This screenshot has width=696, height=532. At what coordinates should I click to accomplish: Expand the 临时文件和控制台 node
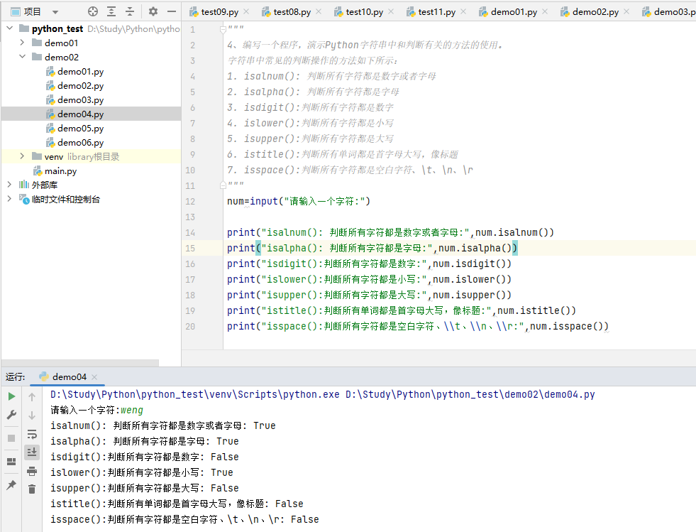[x=10, y=199]
